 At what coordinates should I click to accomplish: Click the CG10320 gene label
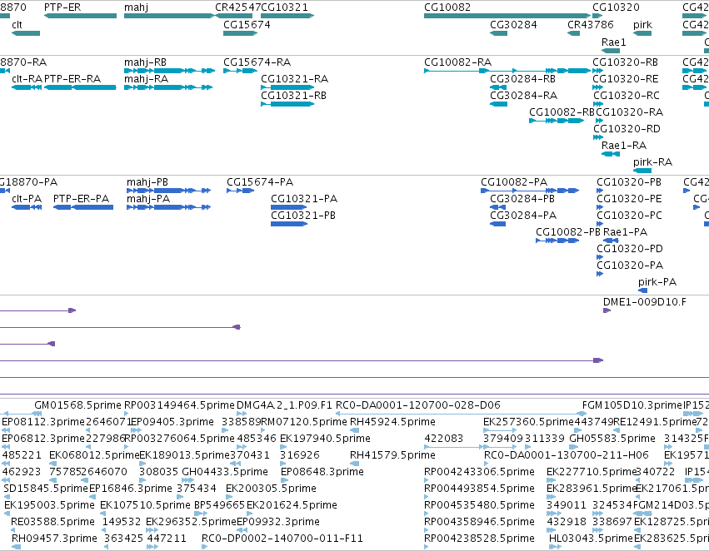pos(616,7)
